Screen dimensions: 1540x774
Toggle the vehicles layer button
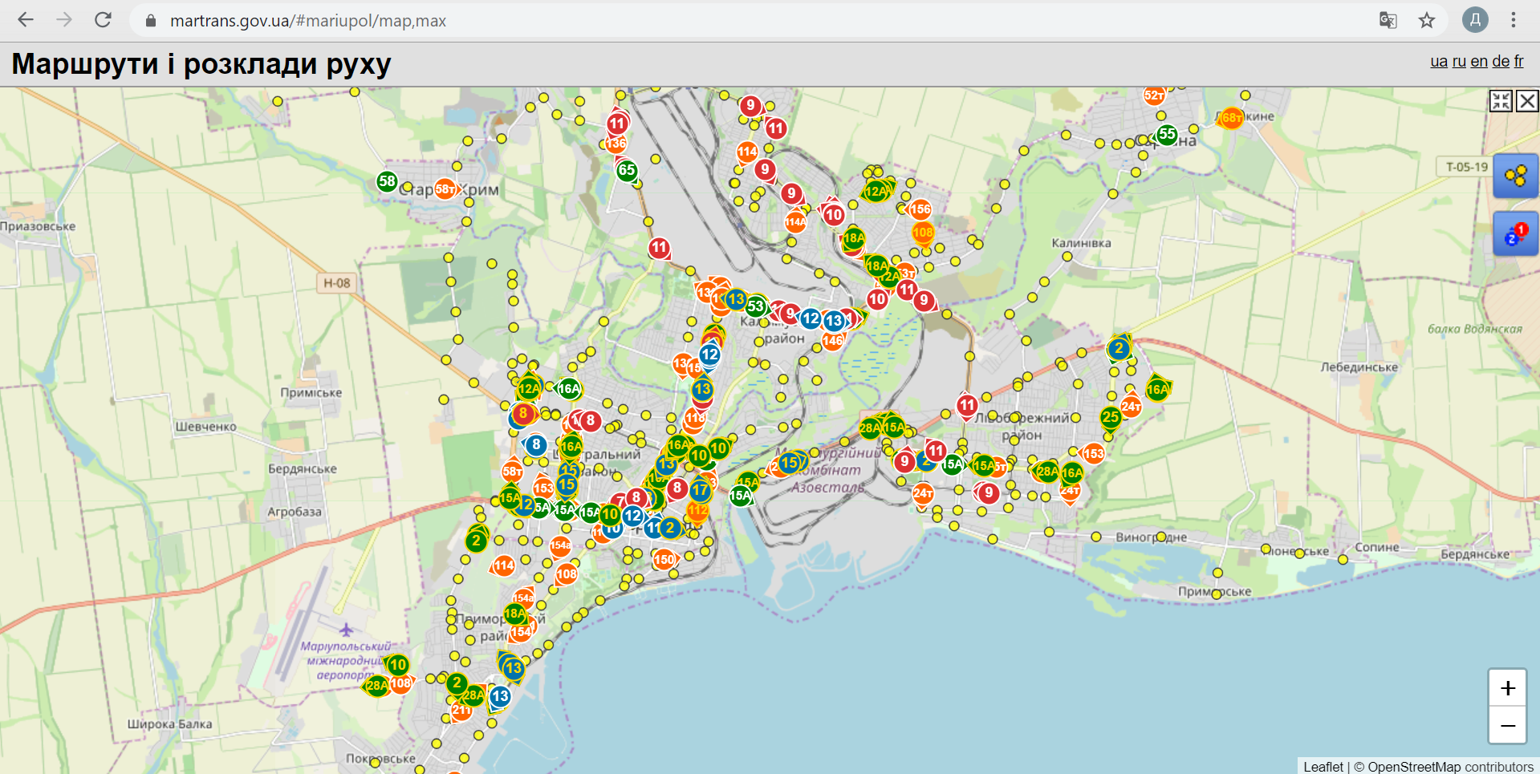click(x=1515, y=233)
